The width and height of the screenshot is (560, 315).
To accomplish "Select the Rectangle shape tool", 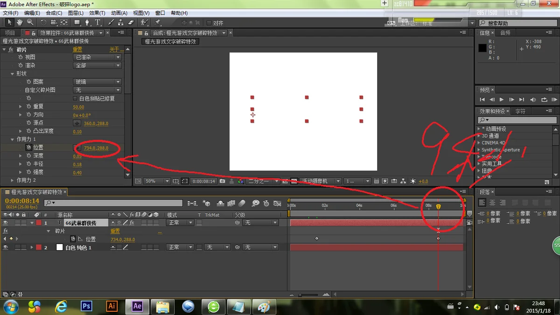I will [77, 22].
